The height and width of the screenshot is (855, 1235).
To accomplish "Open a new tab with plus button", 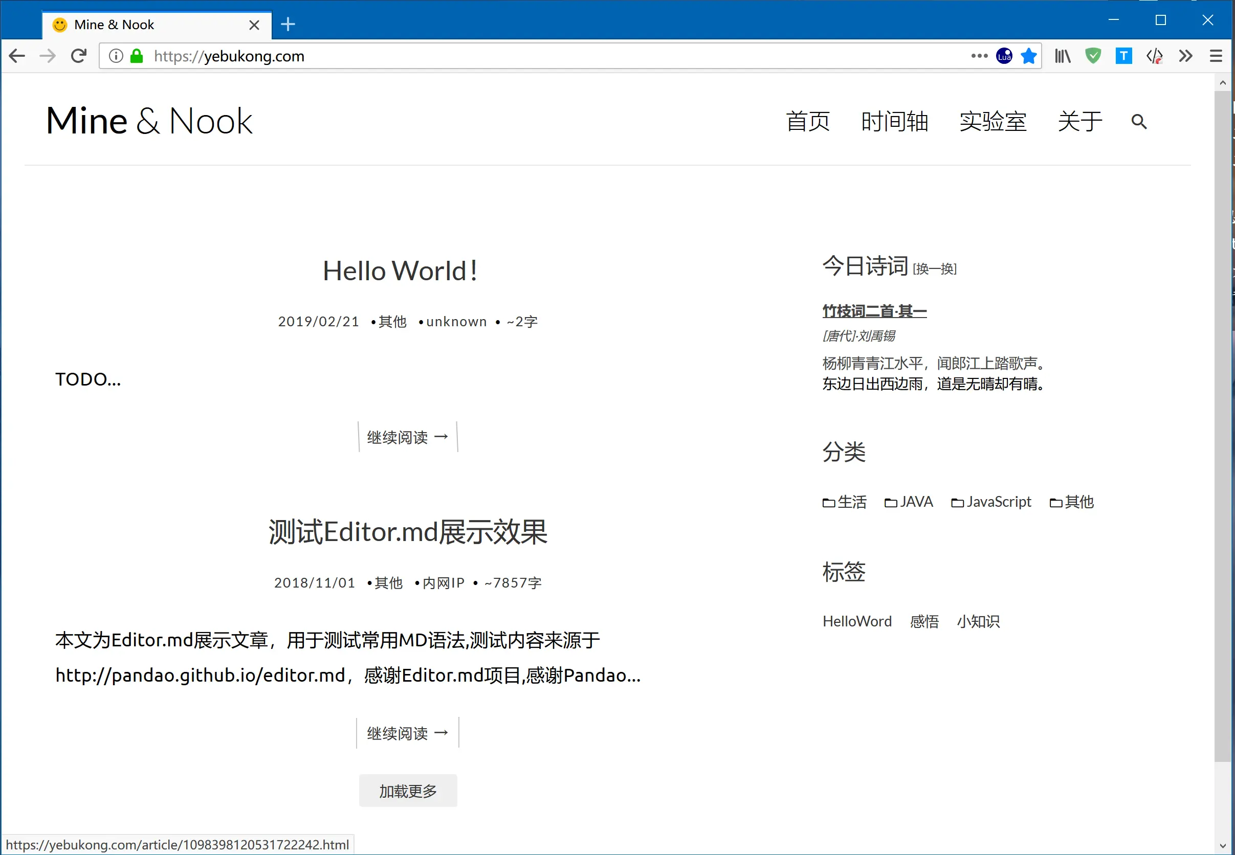I will click(288, 24).
